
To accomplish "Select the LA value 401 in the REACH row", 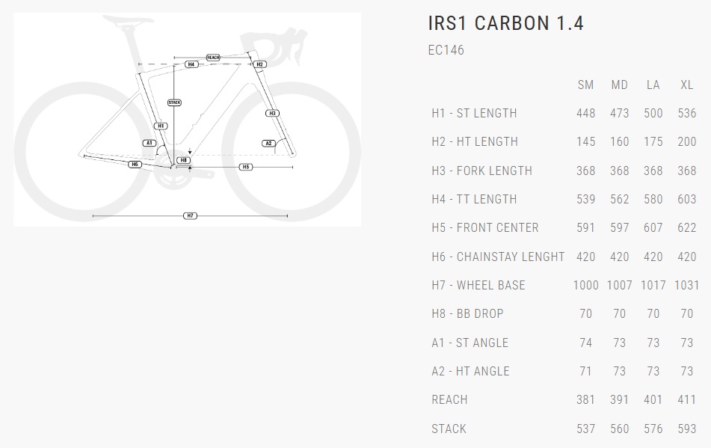I will [x=653, y=399].
